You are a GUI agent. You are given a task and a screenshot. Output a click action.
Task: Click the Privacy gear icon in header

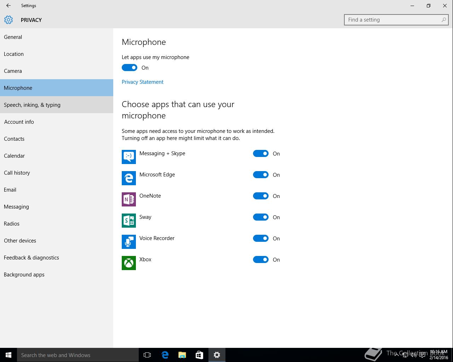coord(8,20)
